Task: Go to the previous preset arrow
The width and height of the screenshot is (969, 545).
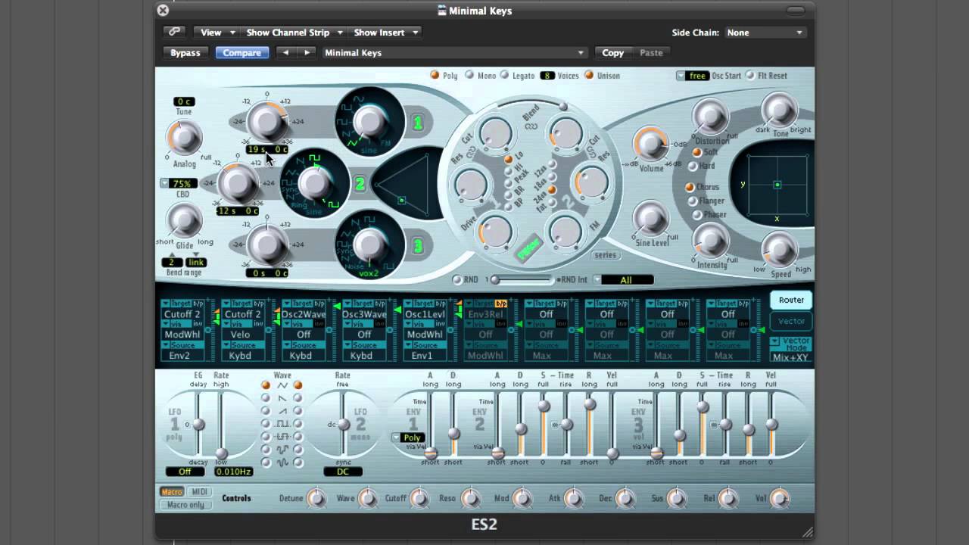Action: pos(285,53)
